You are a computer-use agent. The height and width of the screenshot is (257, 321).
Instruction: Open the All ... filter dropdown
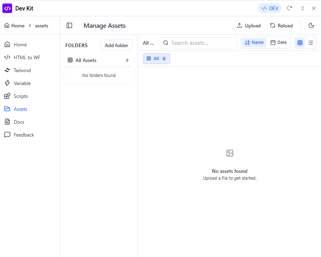(x=148, y=43)
